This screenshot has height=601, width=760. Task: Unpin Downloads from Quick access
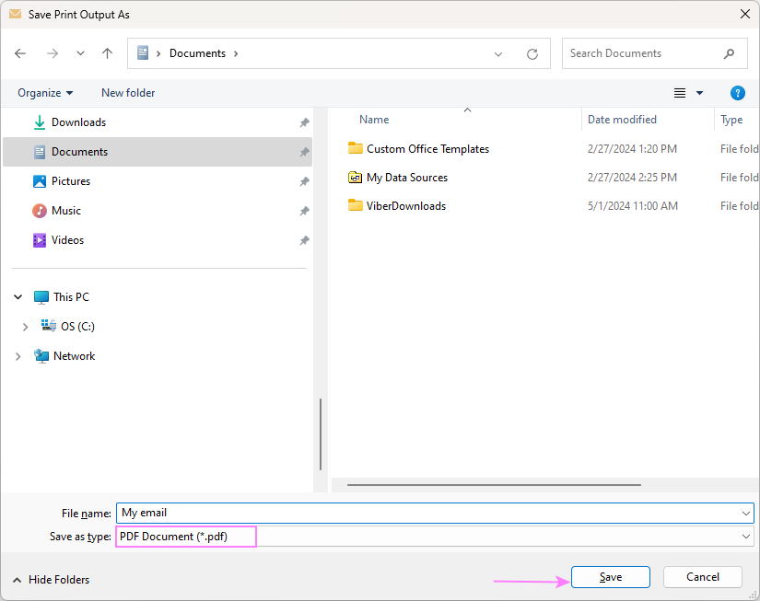point(304,121)
